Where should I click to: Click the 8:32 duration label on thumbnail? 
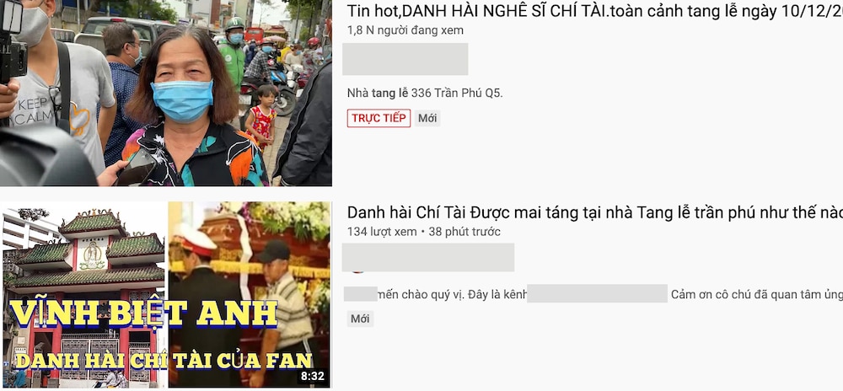(x=313, y=376)
